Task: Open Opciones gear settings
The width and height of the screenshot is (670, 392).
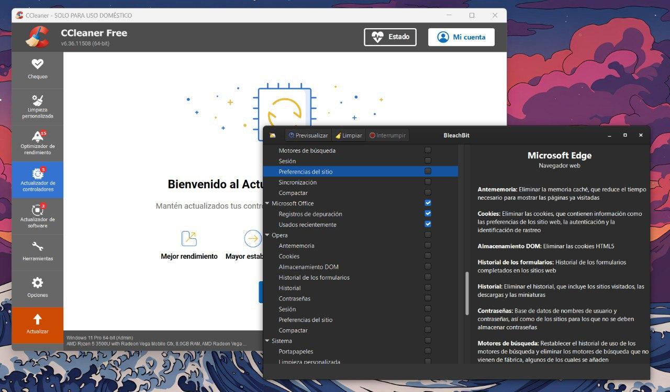Action: pos(37,287)
